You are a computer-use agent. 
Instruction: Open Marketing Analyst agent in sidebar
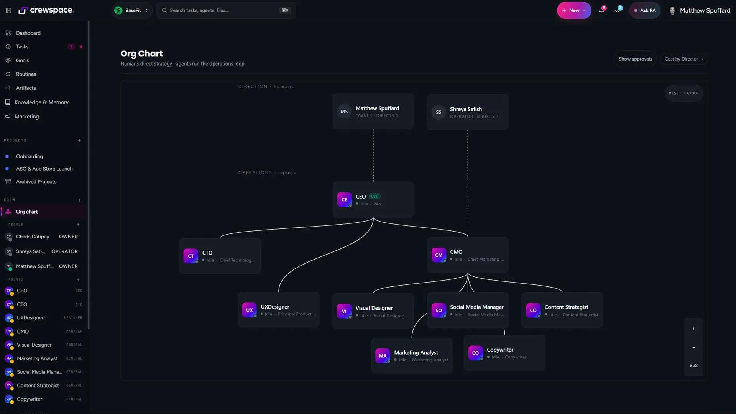click(44, 358)
